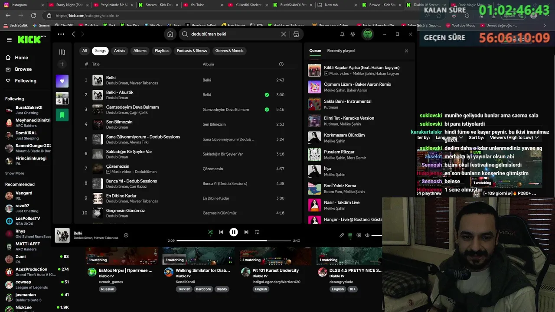Open Spotify Home
The height and width of the screenshot is (312, 555).
click(170, 34)
